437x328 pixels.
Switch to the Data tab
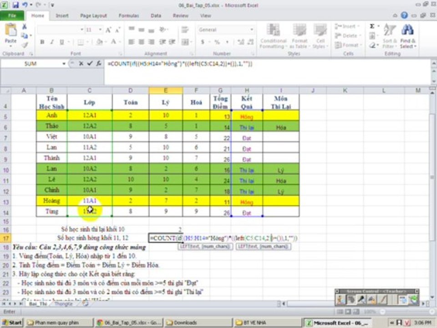pyautogui.click(x=156, y=15)
